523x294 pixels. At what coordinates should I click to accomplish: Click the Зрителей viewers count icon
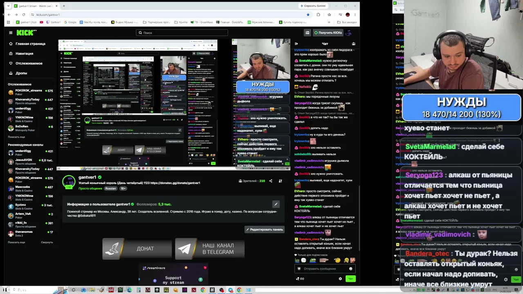point(241,181)
